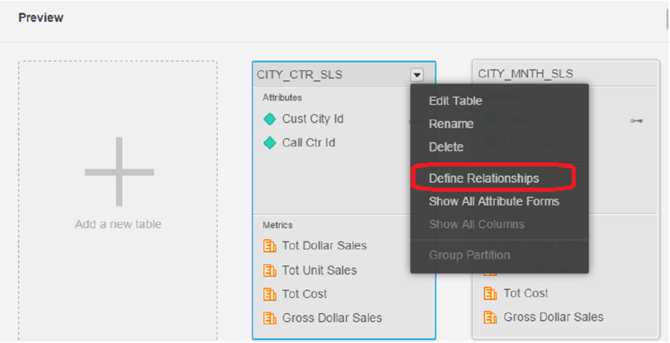Viewport: 670px width, 343px height.
Task: Click the Gross Dollar Sales icon in CITY_MNTH_SLS
Action: (490, 318)
